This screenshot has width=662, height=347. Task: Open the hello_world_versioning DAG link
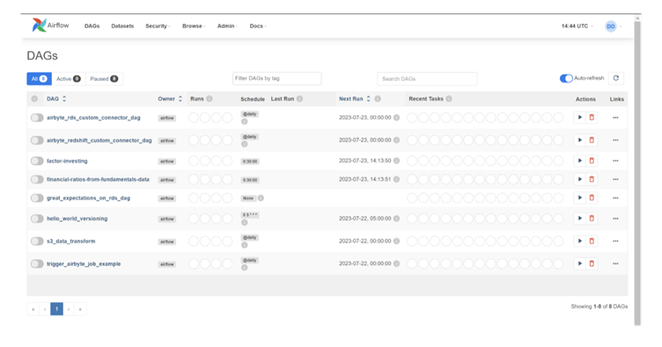tap(77, 219)
